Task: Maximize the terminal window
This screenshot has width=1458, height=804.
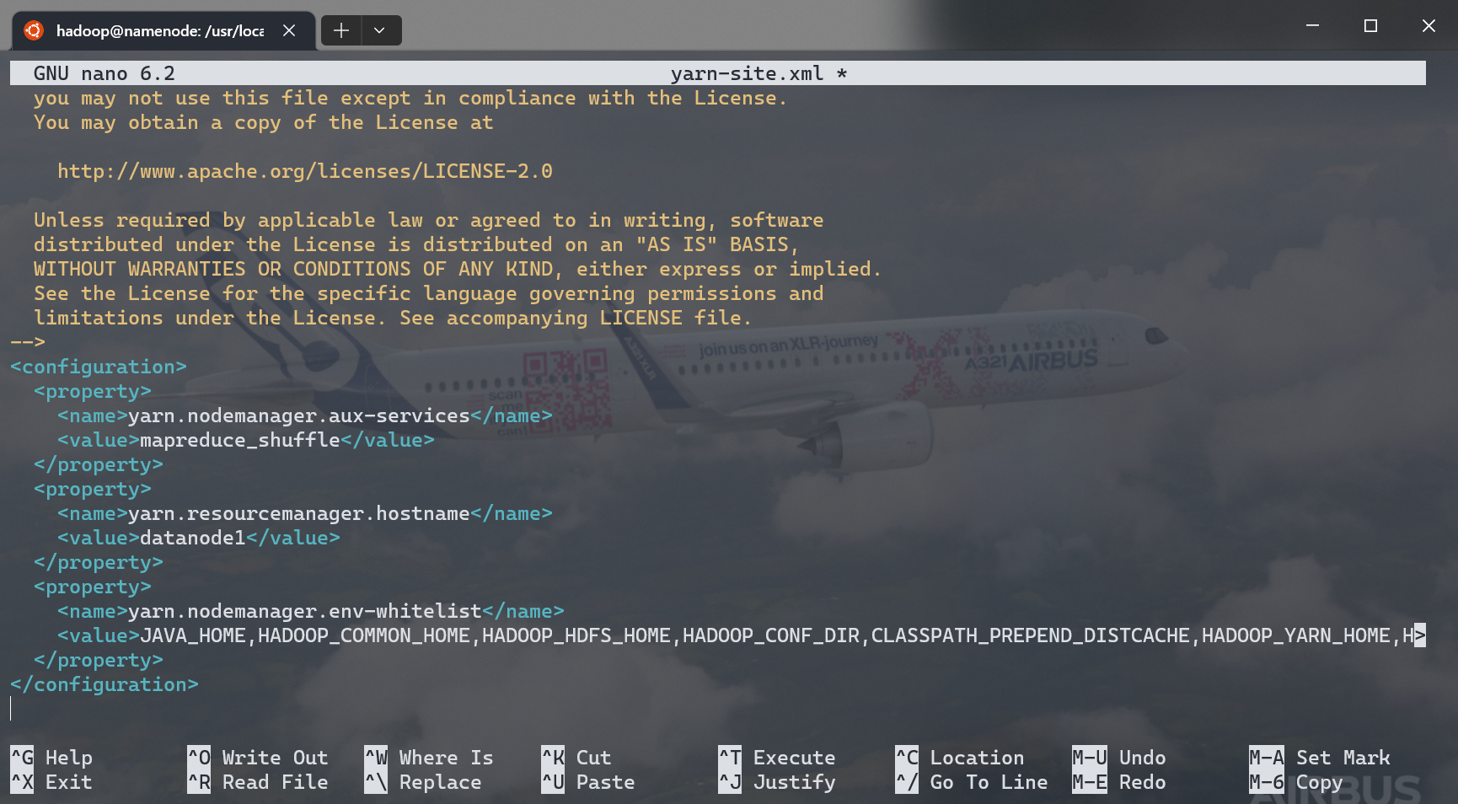Action: click(x=1370, y=26)
